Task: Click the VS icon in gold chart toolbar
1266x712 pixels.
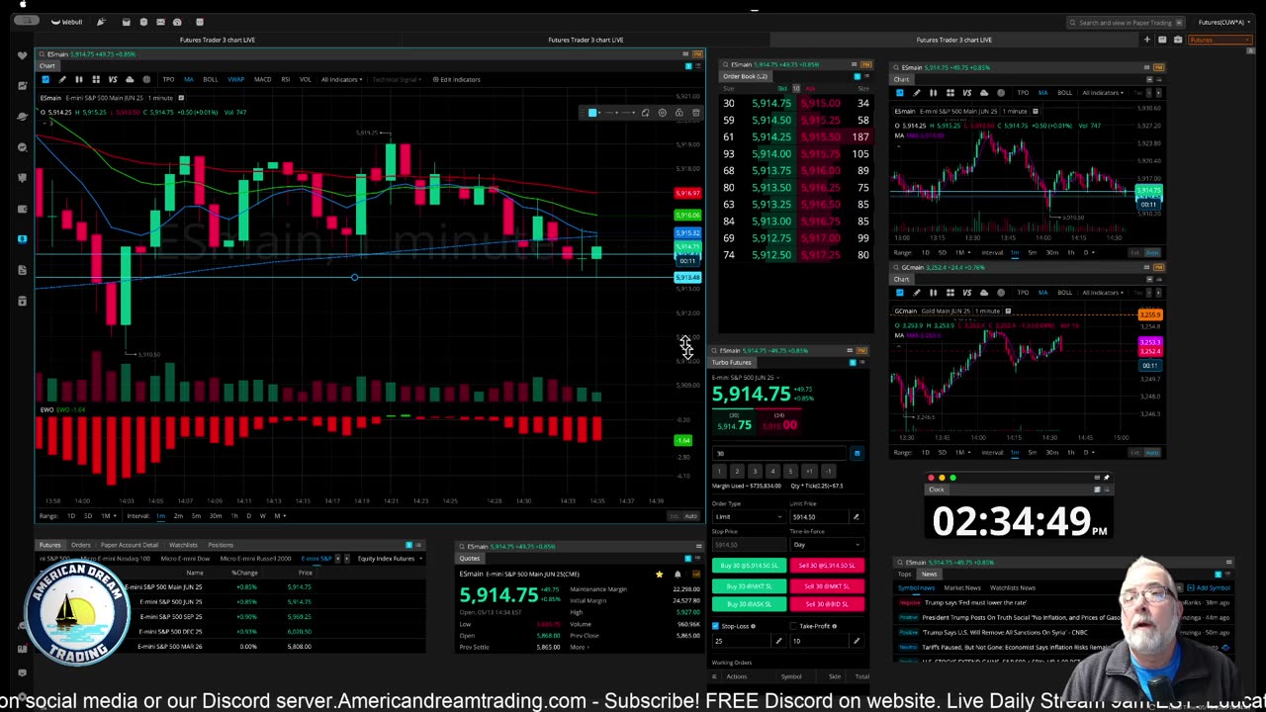Action: 966,293
